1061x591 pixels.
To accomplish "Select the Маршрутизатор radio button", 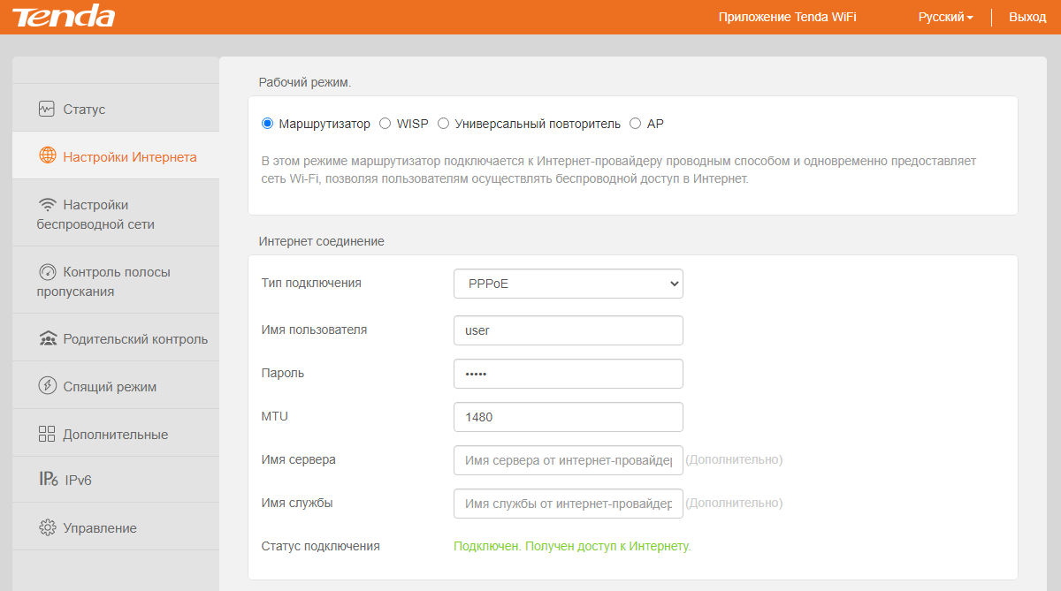I will coord(267,124).
